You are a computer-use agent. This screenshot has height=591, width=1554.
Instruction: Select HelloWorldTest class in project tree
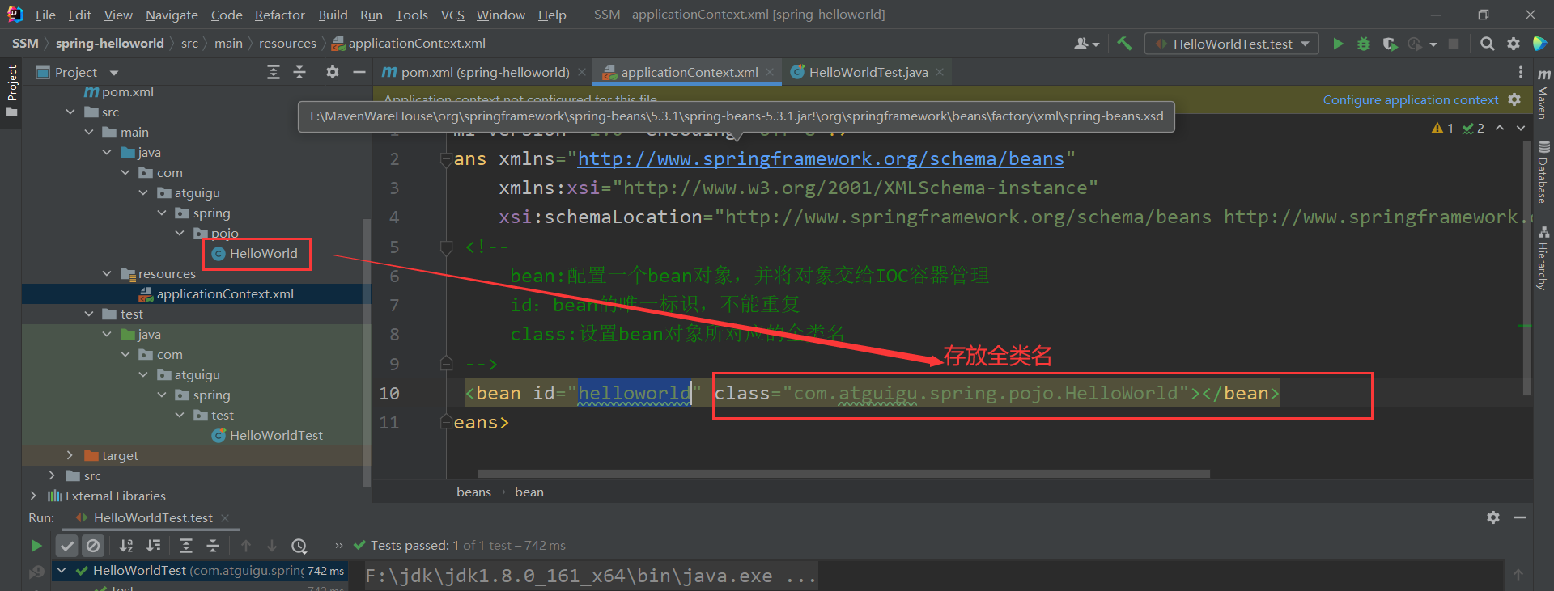point(267,435)
